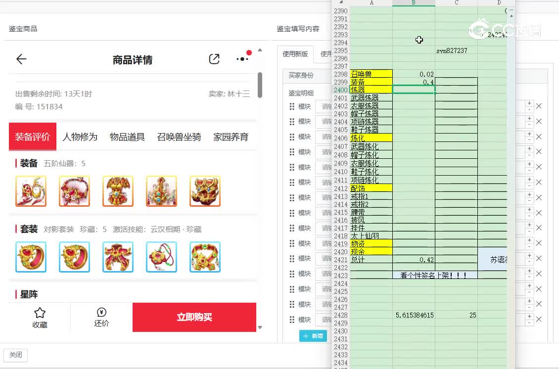Open the first item thumbnail under 装备
Image resolution: width=559 pixels, height=369 pixels.
coord(31,191)
